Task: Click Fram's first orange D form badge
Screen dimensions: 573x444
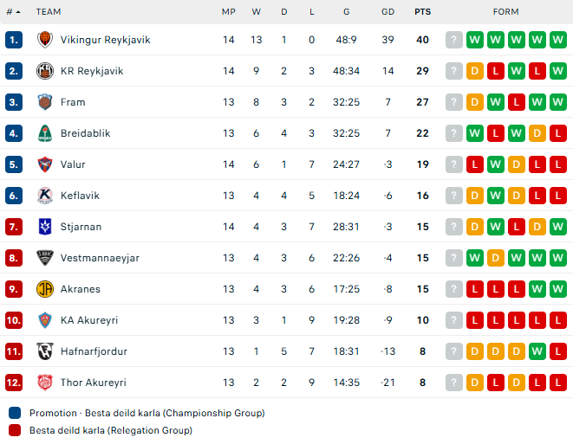Action: [x=475, y=102]
